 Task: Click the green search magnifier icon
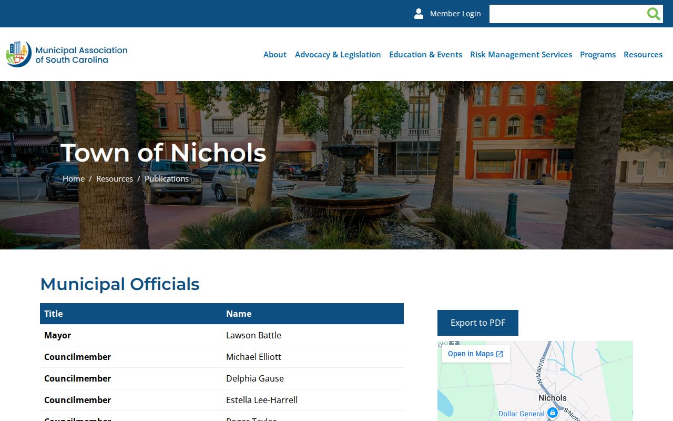(654, 14)
